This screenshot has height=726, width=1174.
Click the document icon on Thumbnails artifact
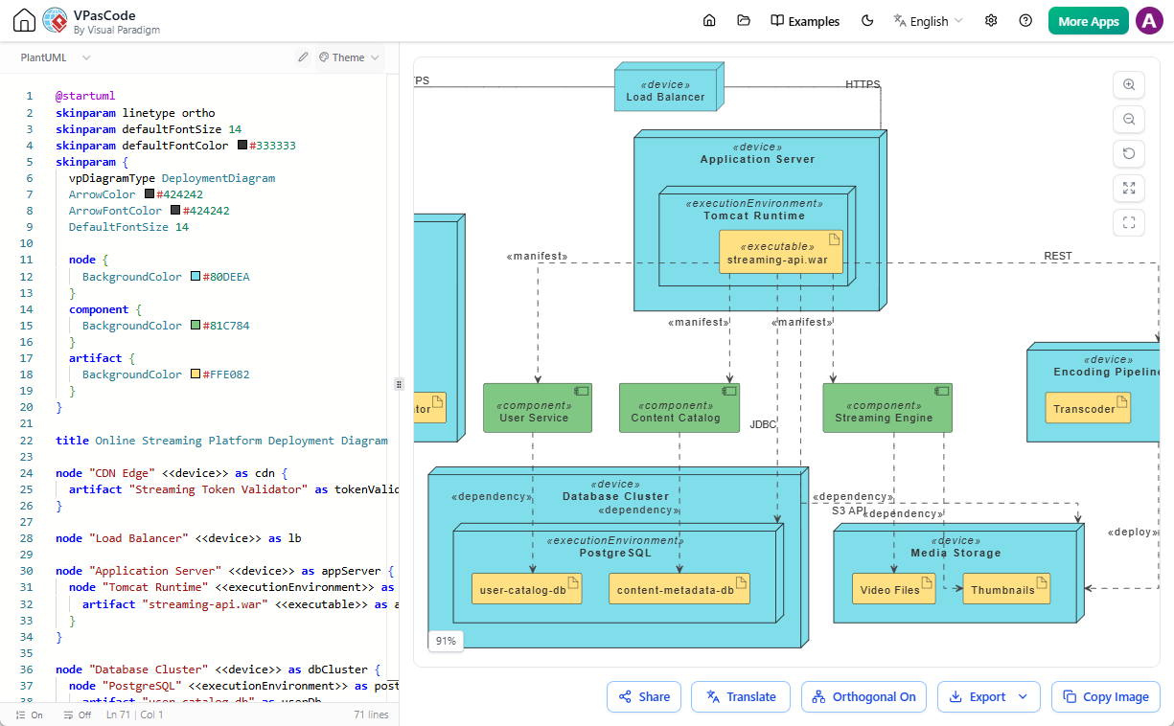[1040, 581]
